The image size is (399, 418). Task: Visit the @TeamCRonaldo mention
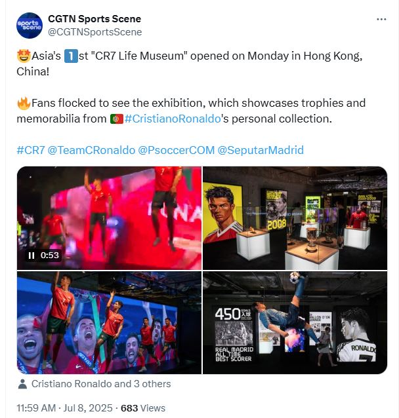coord(91,150)
